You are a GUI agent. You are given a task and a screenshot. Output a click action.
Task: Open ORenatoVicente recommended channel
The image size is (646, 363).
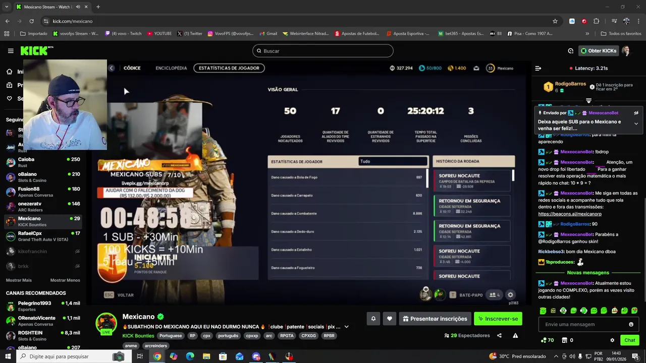(43, 321)
